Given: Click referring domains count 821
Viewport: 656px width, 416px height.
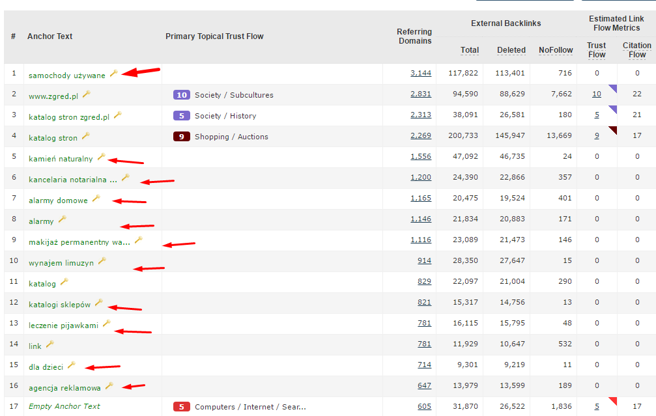Looking at the screenshot, I should pos(424,302).
